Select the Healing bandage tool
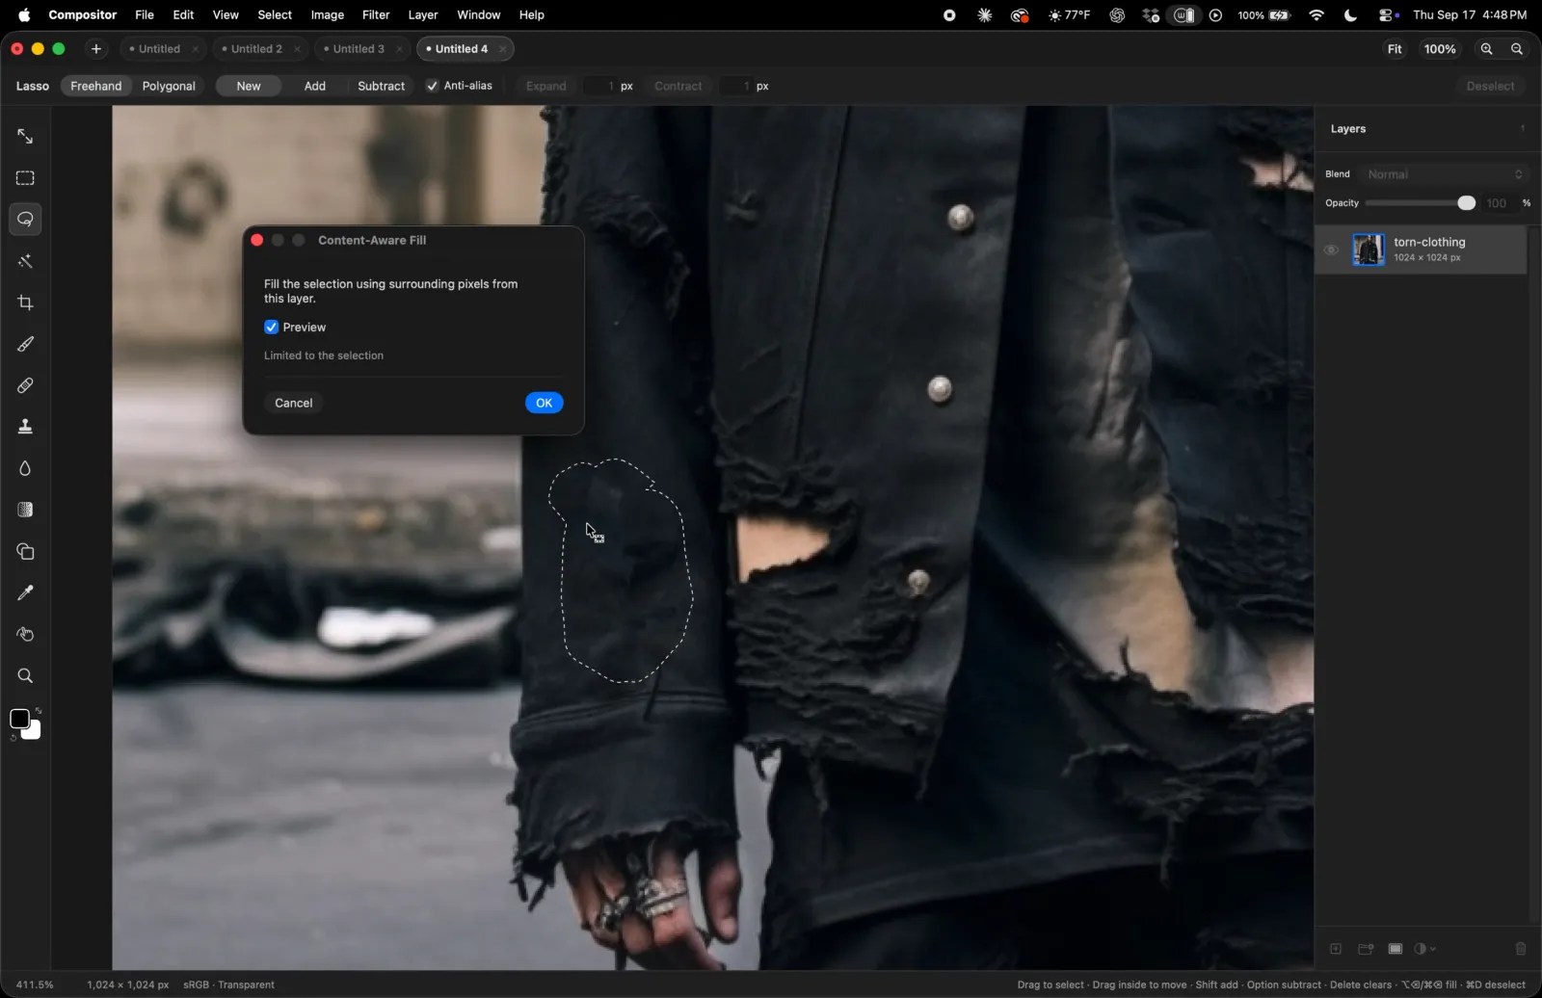This screenshot has height=998, width=1542. click(x=25, y=385)
